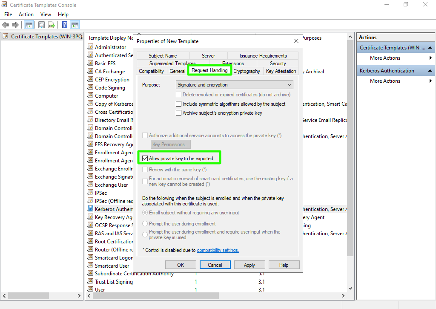The image size is (436, 309).
Task: Check 'Archive subject's encryption private key'
Action: coord(179,113)
